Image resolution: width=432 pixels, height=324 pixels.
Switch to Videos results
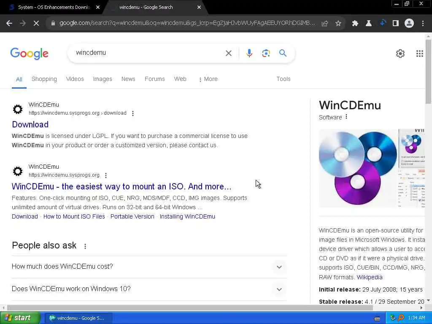pos(75,79)
